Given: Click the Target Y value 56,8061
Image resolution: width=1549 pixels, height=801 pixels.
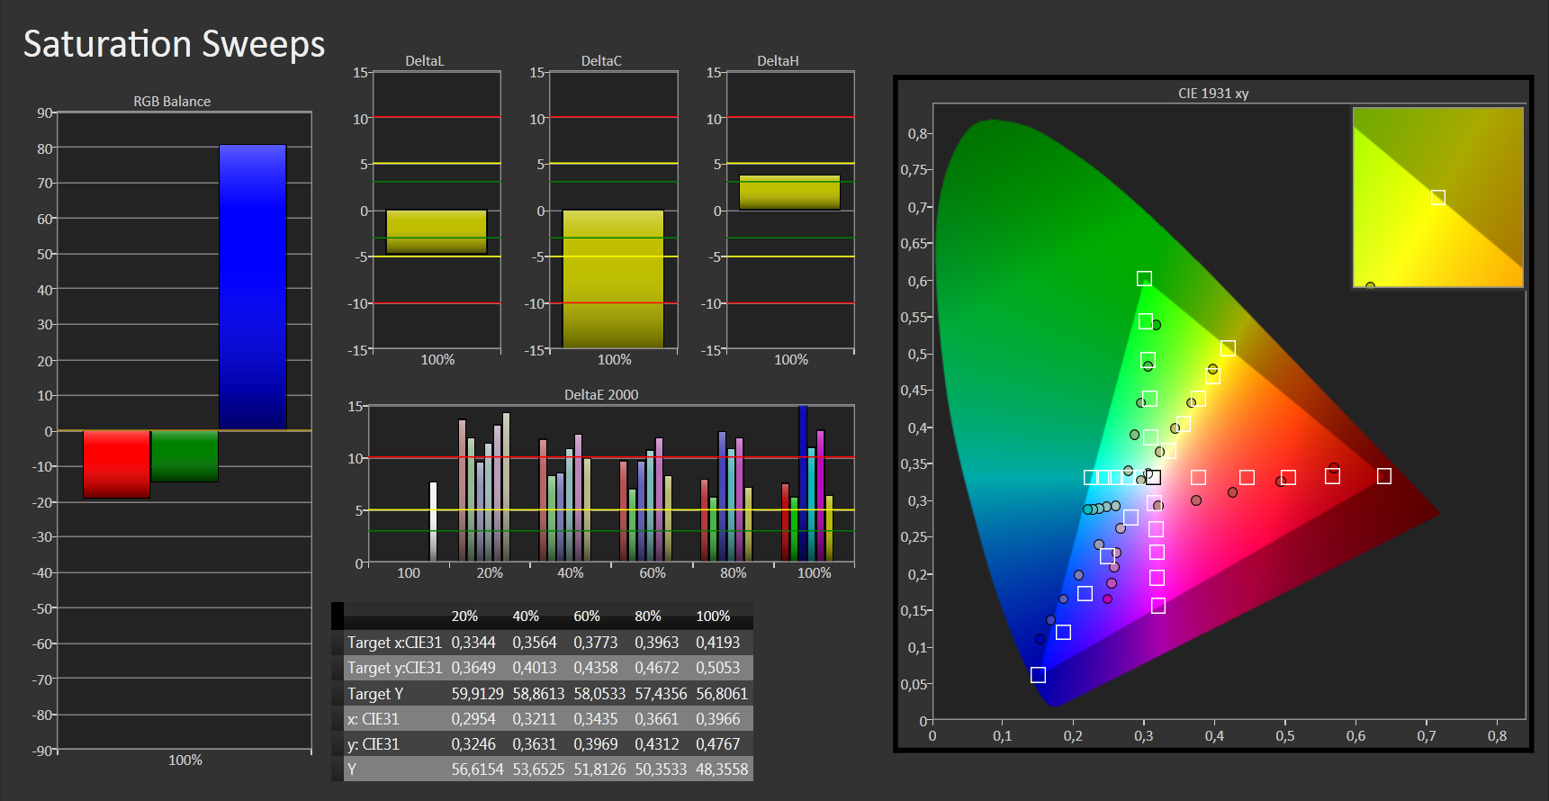Looking at the screenshot, I should click(x=722, y=694).
